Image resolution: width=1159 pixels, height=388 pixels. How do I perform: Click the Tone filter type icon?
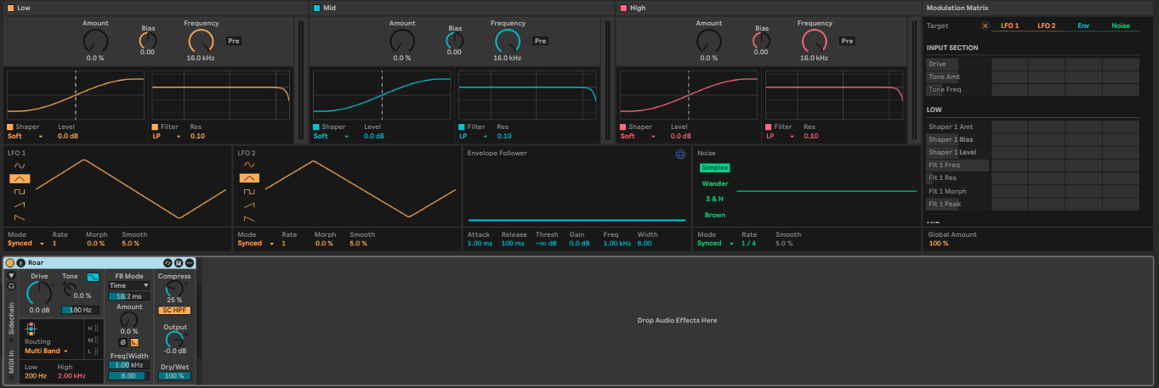click(x=93, y=277)
